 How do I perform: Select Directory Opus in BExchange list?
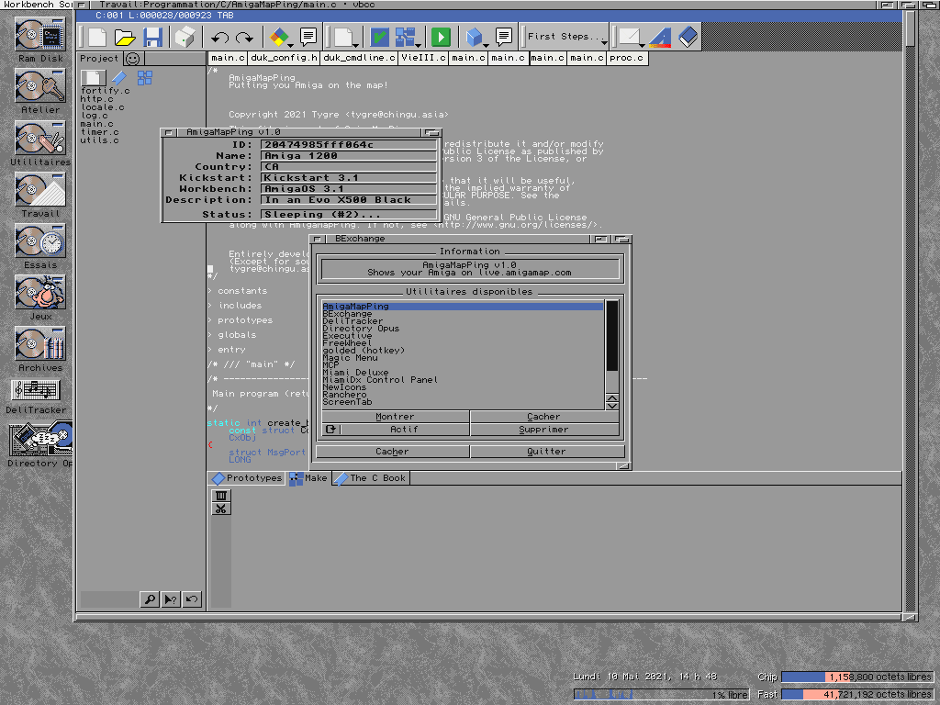click(361, 329)
